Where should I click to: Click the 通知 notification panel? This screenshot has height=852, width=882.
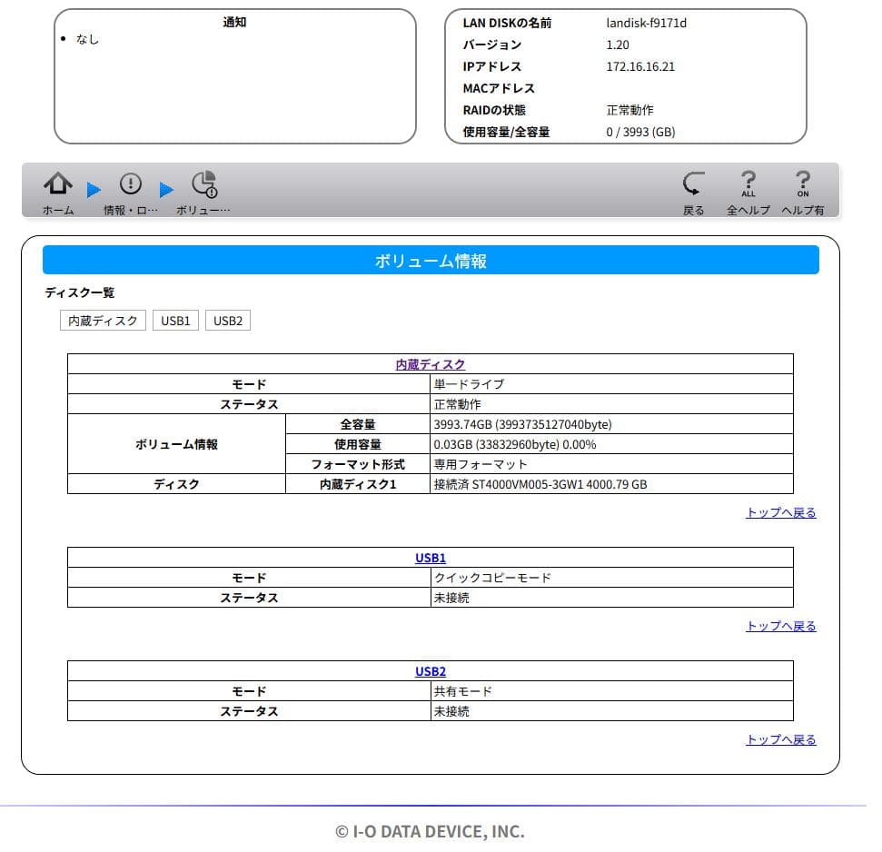[x=234, y=77]
